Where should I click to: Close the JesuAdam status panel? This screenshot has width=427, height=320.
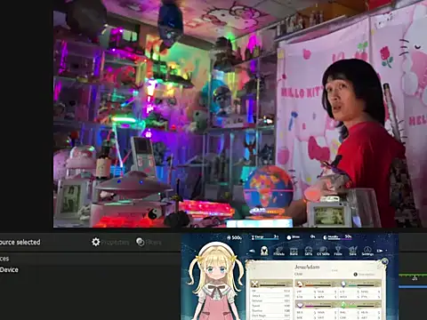tap(384, 261)
